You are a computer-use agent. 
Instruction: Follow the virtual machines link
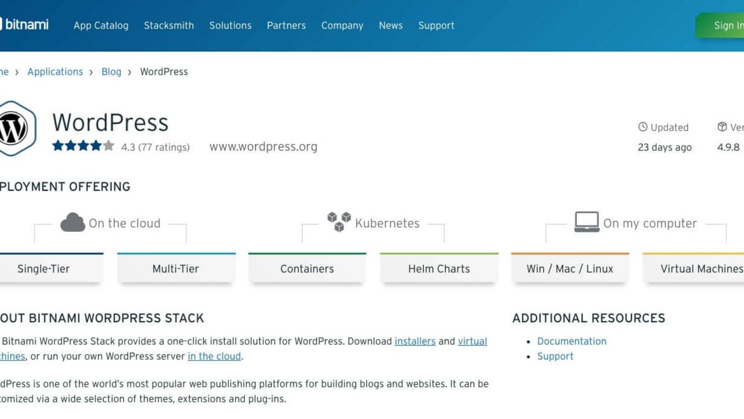coord(472,342)
